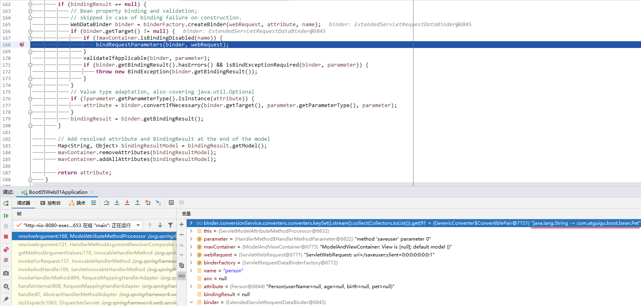The height and width of the screenshot is (306, 641).
Task: Expand the 'this' variable node
Action: [x=191, y=231]
